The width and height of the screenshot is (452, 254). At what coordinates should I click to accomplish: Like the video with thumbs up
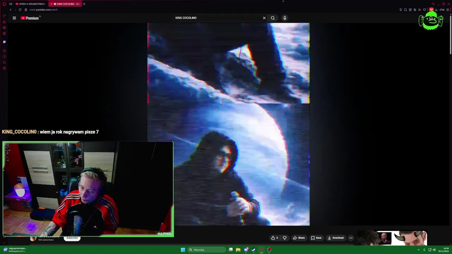pos(274,238)
